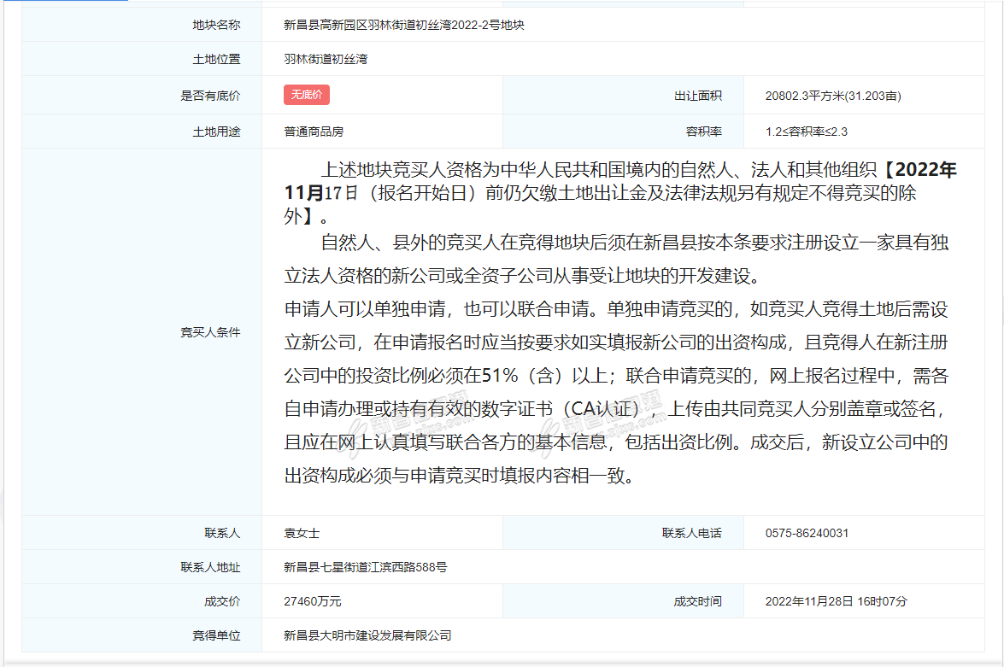The width and height of the screenshot is (1004, 667).
Task: Click the winning bidder 新昌县大明市建设发展有限公司
Action: (x=367, y=635)
